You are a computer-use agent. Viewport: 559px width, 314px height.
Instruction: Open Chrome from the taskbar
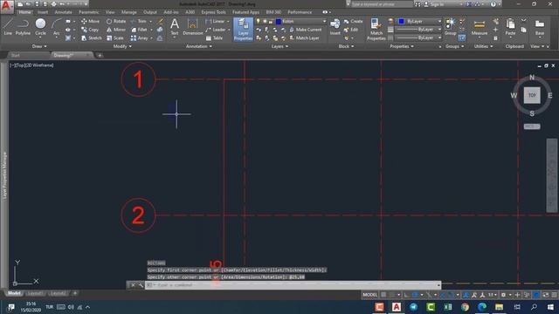pyautogui.click(x=465, y=307)
